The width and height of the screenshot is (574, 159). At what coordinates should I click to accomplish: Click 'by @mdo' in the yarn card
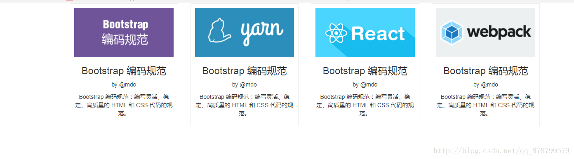(245, 85)
